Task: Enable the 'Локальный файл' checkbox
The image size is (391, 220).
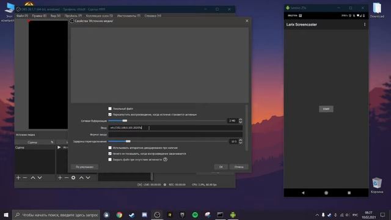Action: (110, 109)
